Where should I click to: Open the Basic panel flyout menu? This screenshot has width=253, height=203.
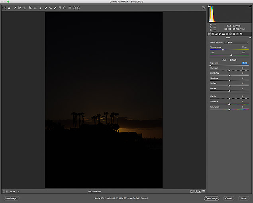click(x=249, y=38)
